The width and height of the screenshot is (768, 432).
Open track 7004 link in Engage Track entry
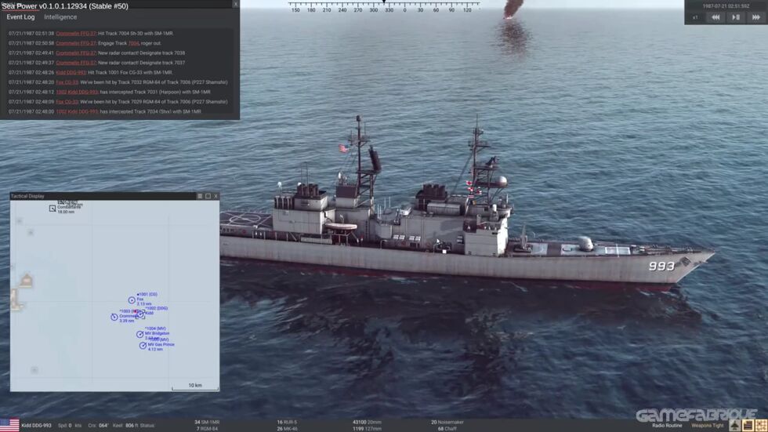point(134,43)
